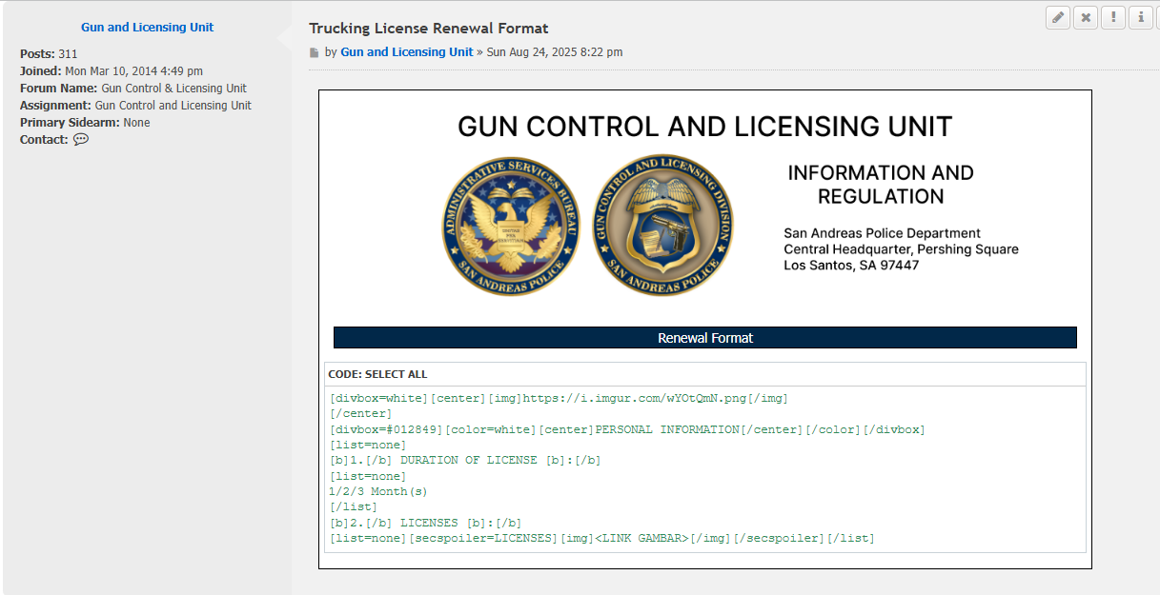Report this post via exclamation icon
The height and width of the screenshot is (595, 1160).
pos(1113,18)
